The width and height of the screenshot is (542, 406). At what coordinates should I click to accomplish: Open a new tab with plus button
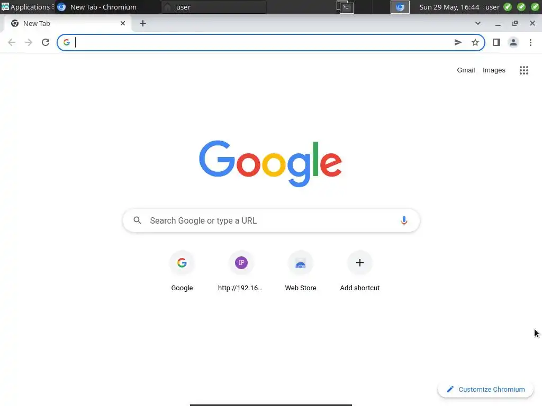(x=143, y=23)
